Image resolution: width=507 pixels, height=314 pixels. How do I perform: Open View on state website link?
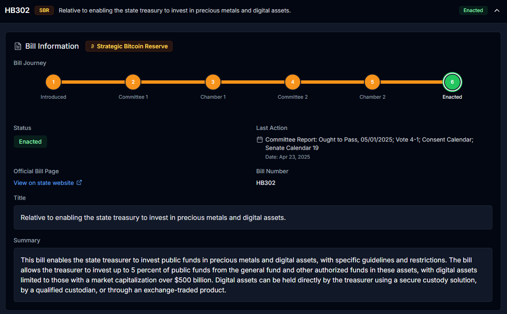click(44, 183)
